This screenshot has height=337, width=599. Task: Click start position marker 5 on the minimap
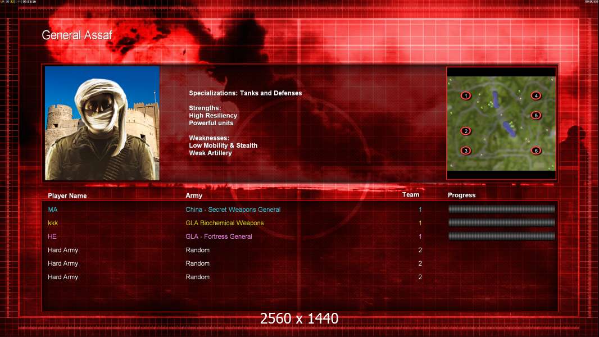(x=536, y=115)
